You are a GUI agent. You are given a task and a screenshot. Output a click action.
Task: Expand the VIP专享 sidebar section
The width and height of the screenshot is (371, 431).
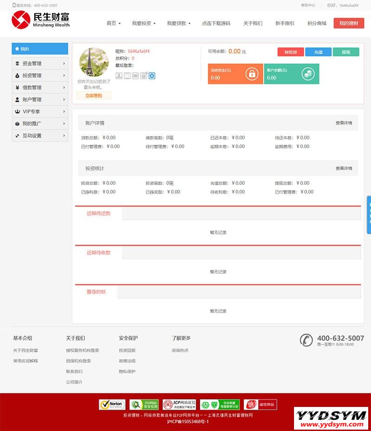[40, 112]
